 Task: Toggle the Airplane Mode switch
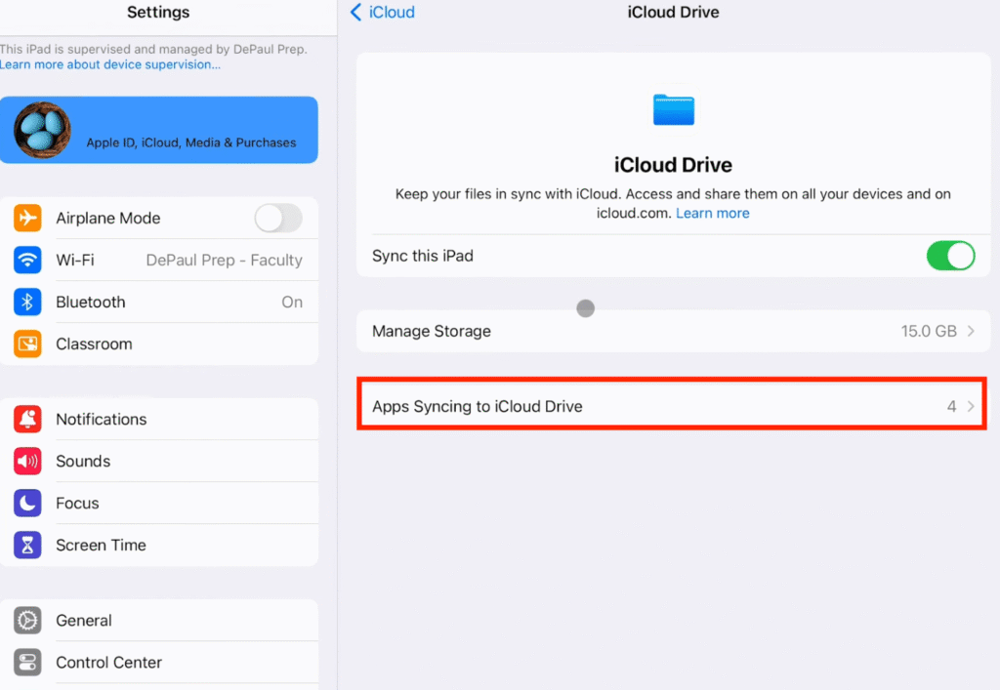[x=278, y=218]
